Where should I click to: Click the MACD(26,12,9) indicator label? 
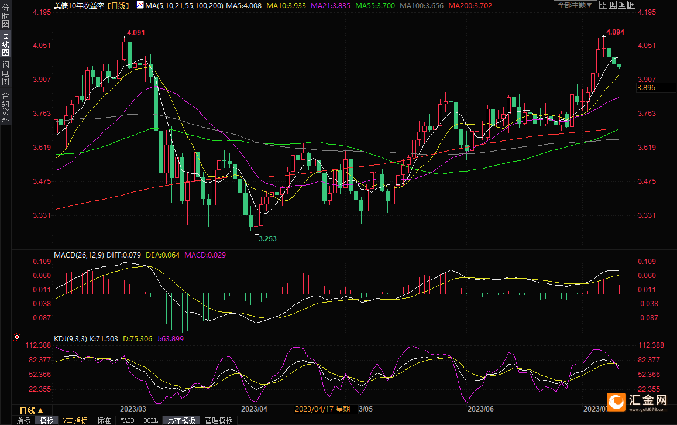click(x=79, y=255)
